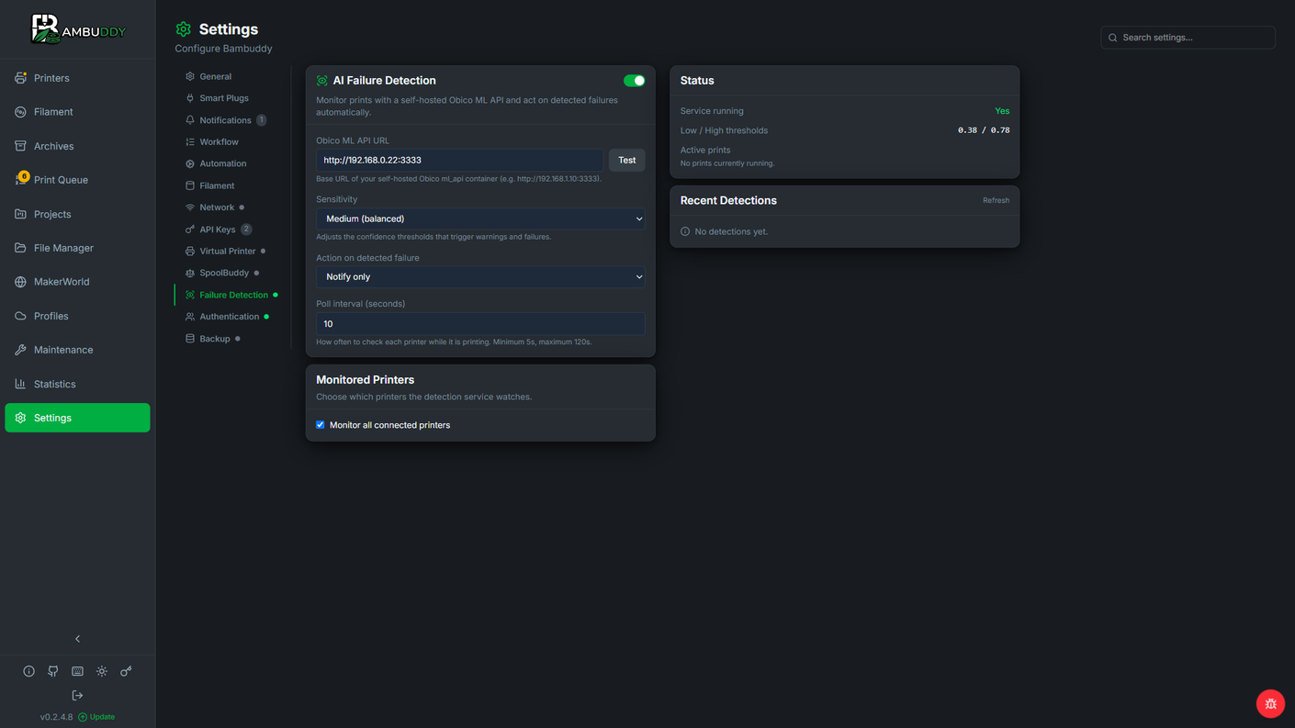The width and height of the screenshot is (1295, 728).
Task: Open Authentication settings tab
Action: pyautogui.click(x=227, y=317)
